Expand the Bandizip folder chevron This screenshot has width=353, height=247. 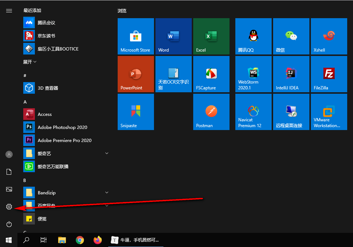click(107, 193)
